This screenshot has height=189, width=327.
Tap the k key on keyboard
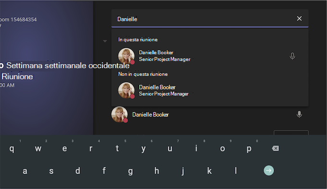209,171
